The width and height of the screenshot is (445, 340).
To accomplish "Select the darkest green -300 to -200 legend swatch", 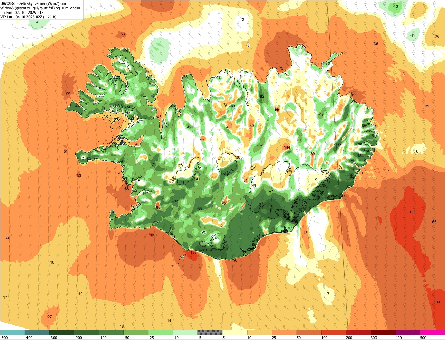I will 62,332.
